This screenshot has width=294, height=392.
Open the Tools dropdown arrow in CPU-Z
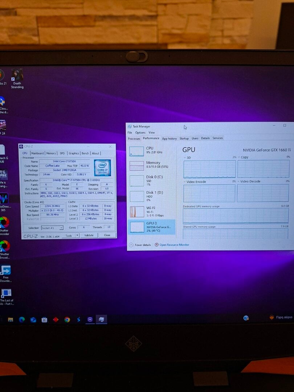pyautogui.click(x=77, y=236)
